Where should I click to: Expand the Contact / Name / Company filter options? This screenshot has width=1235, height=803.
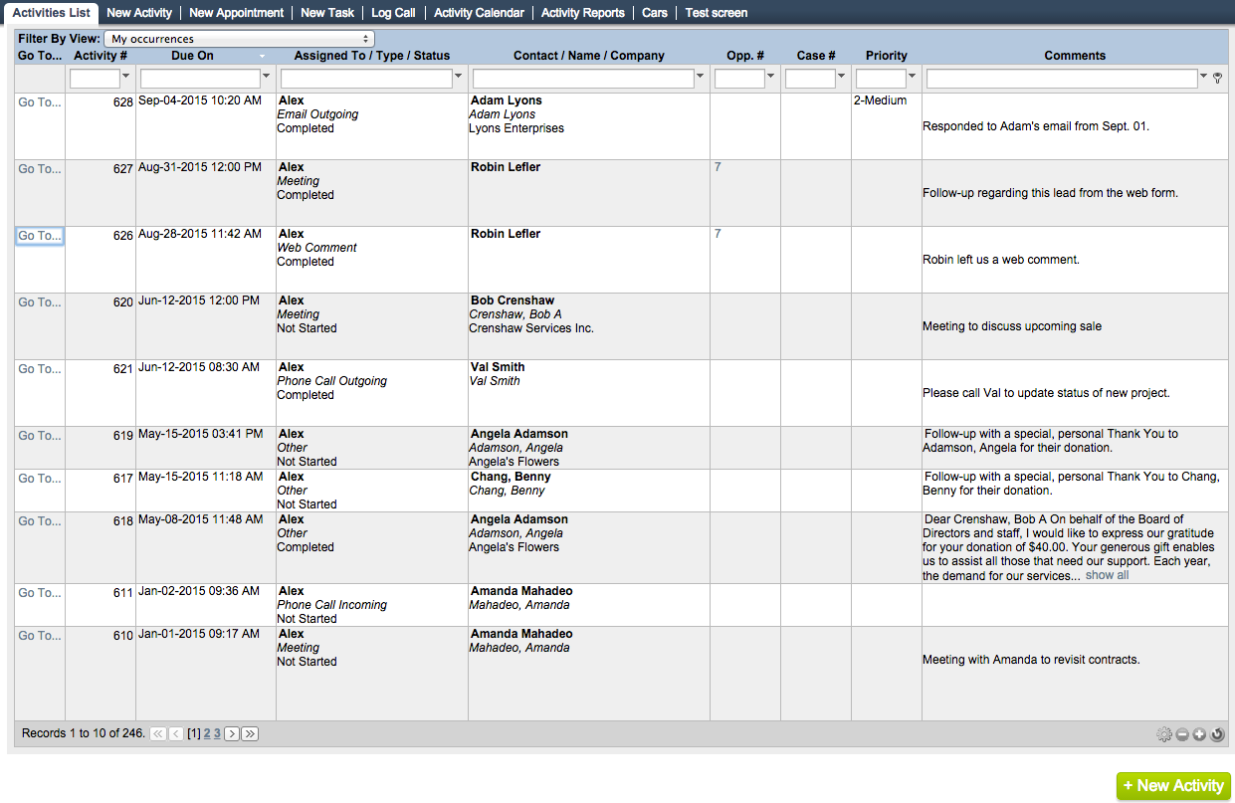point(701,77)
